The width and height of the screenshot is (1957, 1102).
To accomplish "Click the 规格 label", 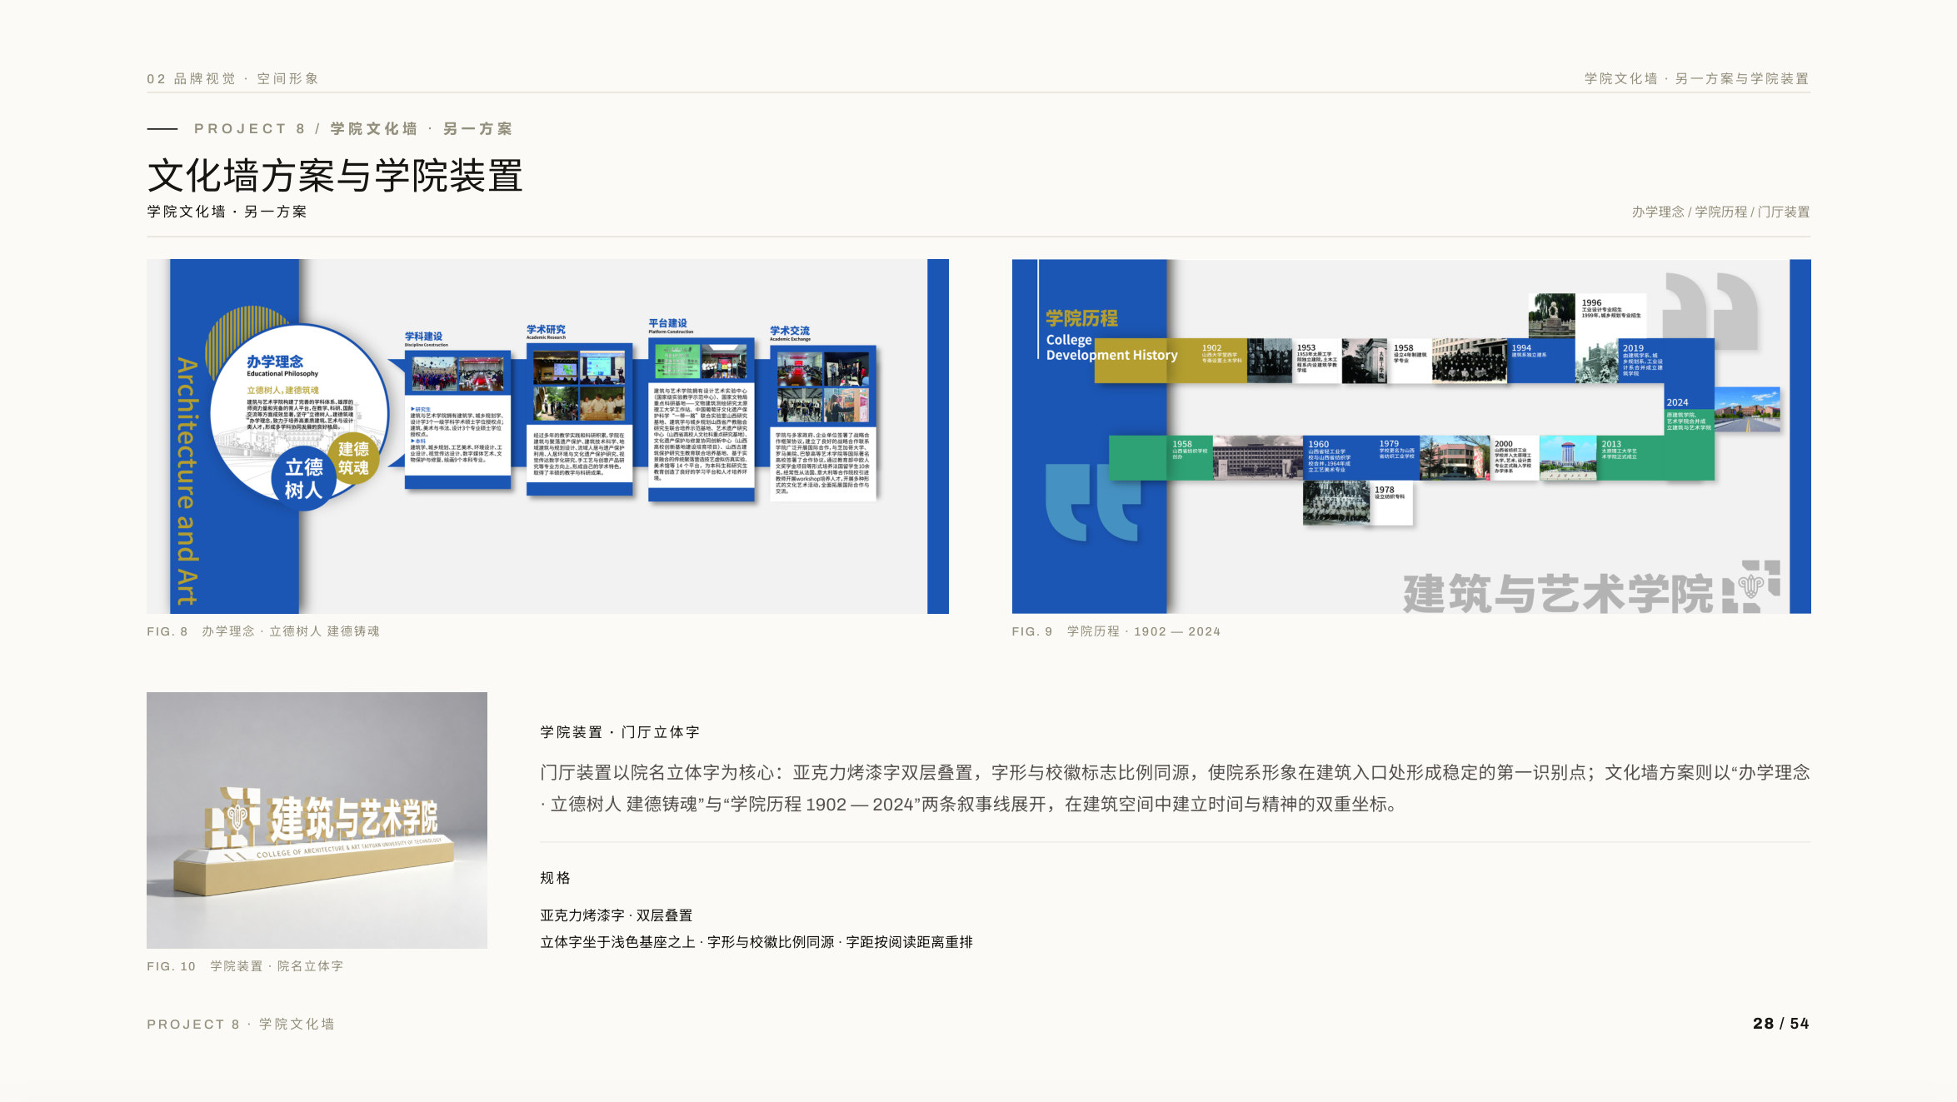I will click(555, 878).
